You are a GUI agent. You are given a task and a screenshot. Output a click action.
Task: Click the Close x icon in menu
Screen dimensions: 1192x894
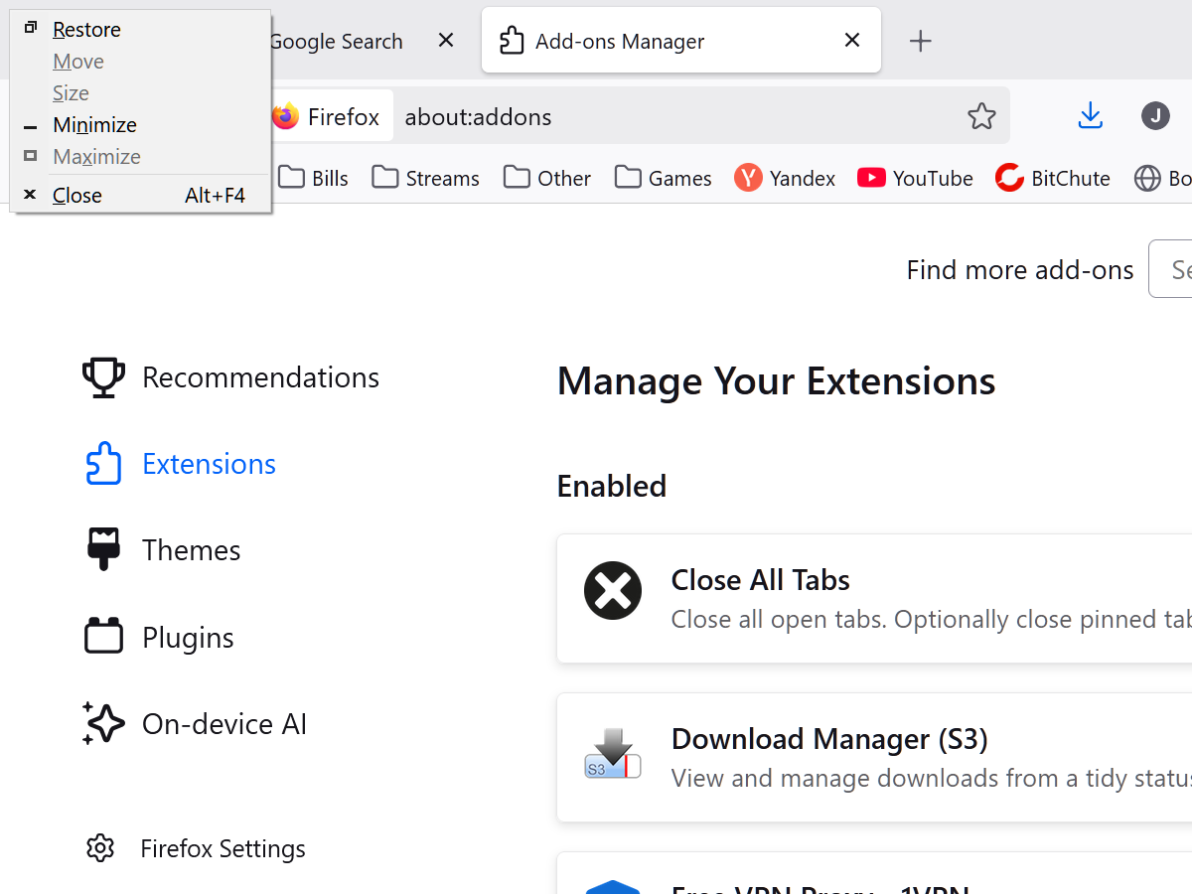[30, 195]
